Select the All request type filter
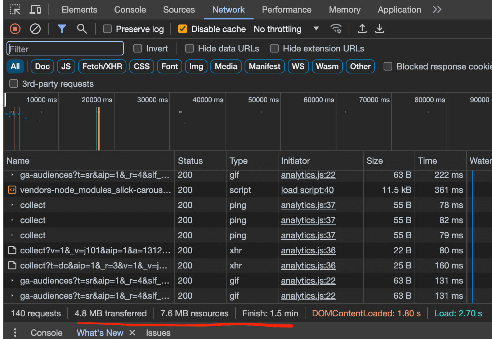Image resolution: width=492 pixels, height=339 pixels. [15, 66]
